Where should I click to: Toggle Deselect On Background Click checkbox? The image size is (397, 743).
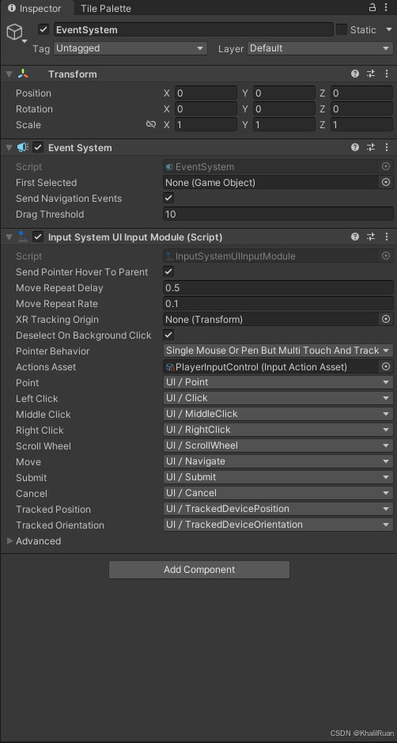(x=168, y=335)
